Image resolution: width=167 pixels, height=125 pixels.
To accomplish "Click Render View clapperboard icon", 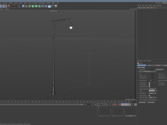I will pyautogui.click(x=13, y=6).
